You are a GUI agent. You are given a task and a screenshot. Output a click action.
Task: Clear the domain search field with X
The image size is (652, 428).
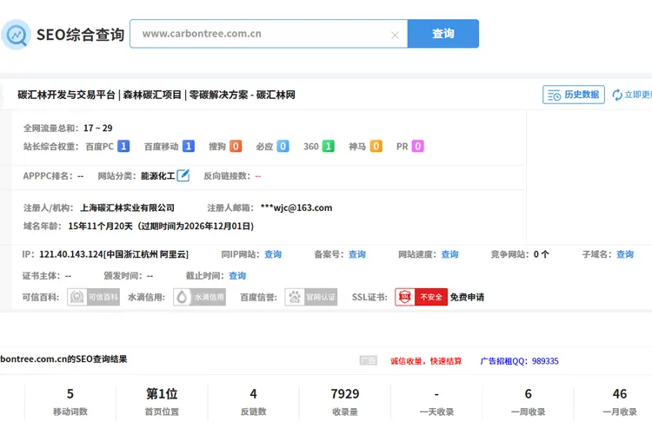(395, 35)
